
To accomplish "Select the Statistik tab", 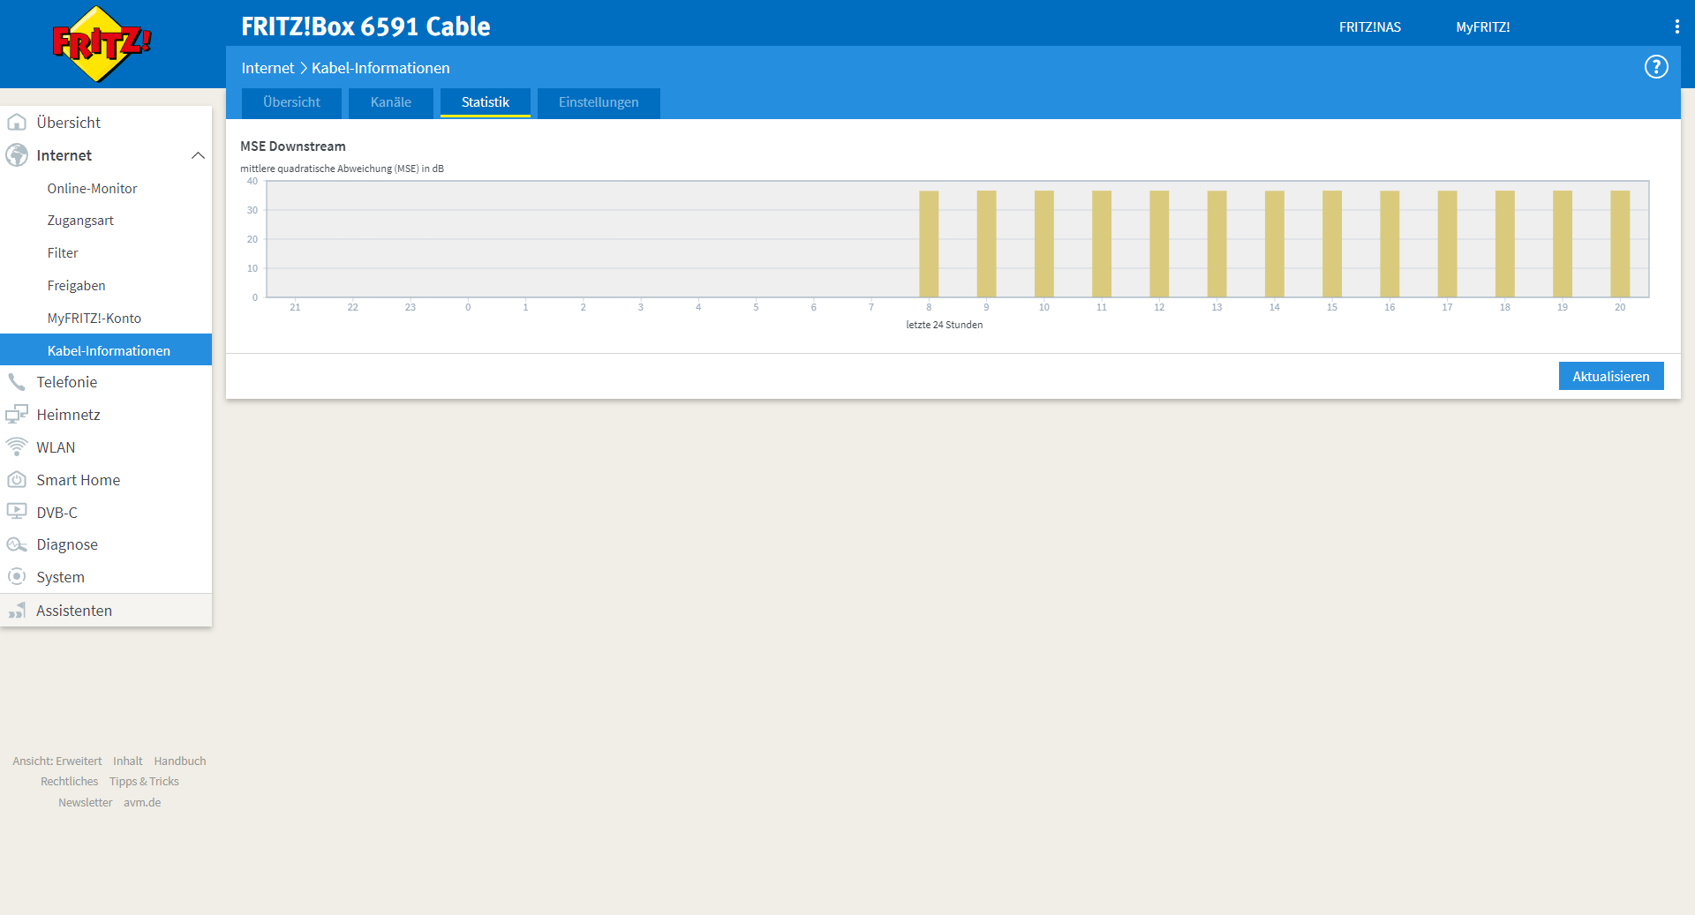I will coord(486,102).
